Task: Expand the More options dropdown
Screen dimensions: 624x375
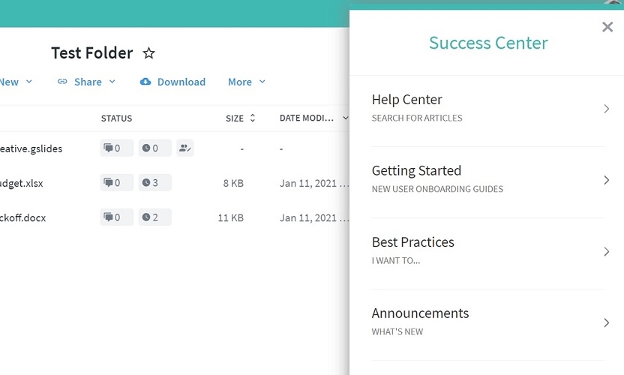Action: (x=247, y=82)
